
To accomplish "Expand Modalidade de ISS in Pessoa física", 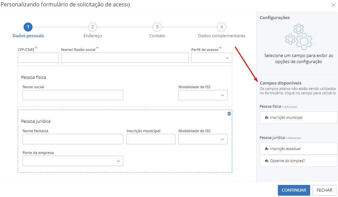I will [x=203, y=95].
